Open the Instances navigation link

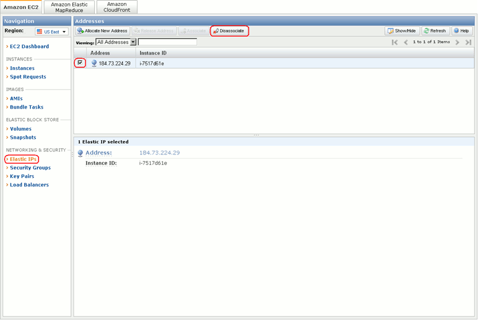[23, 68]
